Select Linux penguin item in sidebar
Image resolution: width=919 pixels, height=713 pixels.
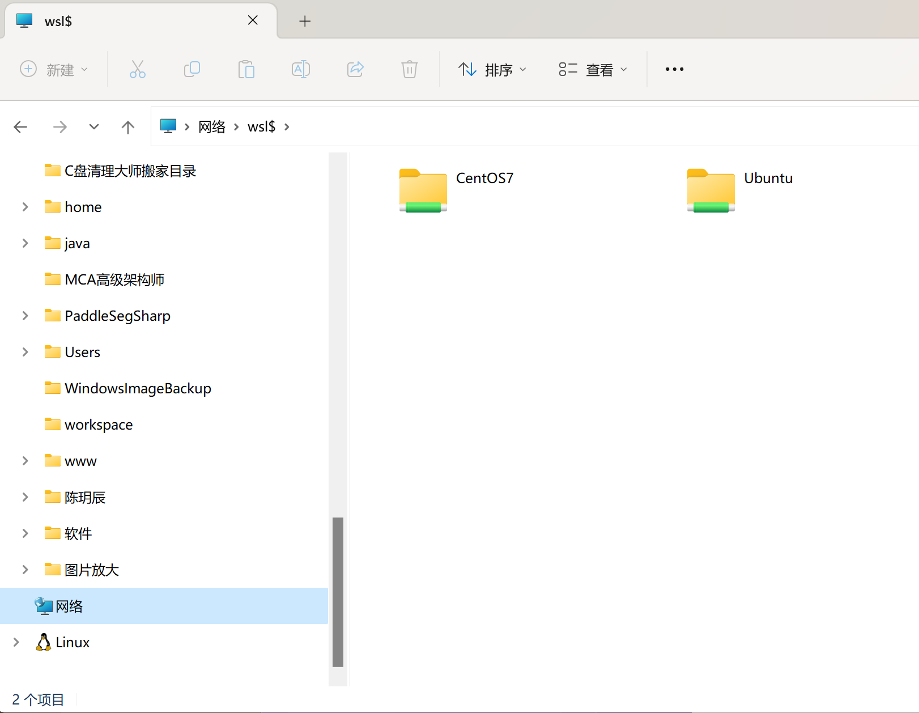click(x=62, y=642)
